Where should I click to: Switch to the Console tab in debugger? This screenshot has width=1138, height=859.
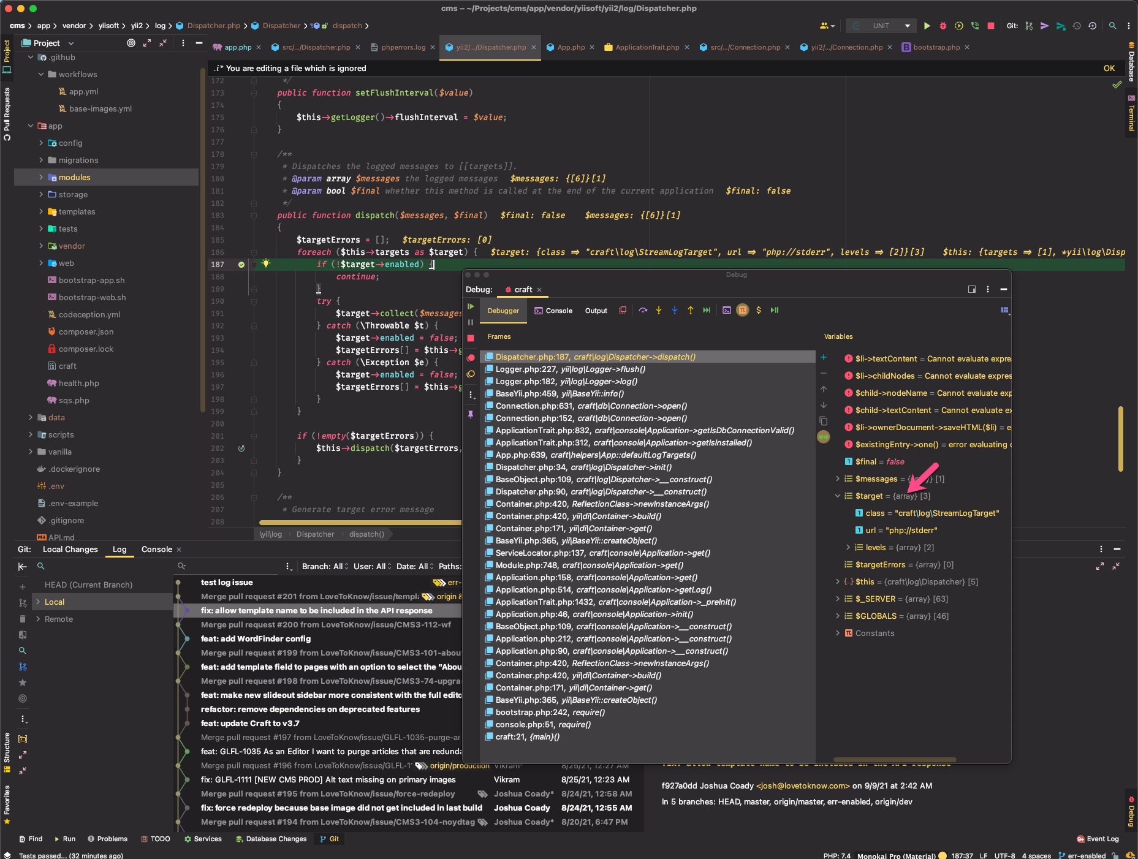(x=559, y=311)
